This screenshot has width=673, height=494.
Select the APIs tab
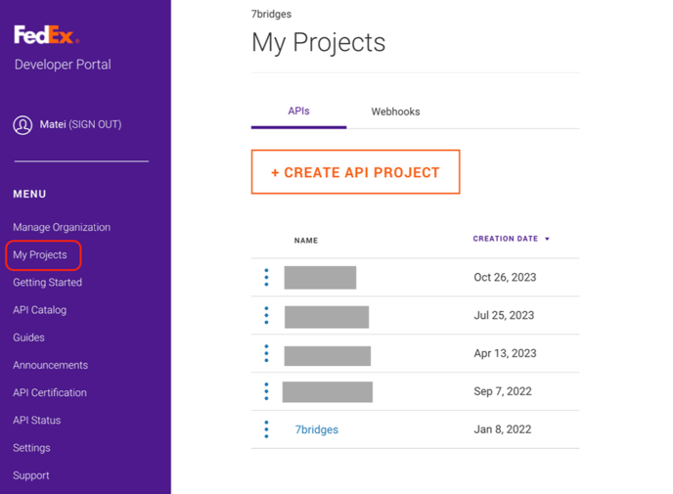(x=298, y=112)
